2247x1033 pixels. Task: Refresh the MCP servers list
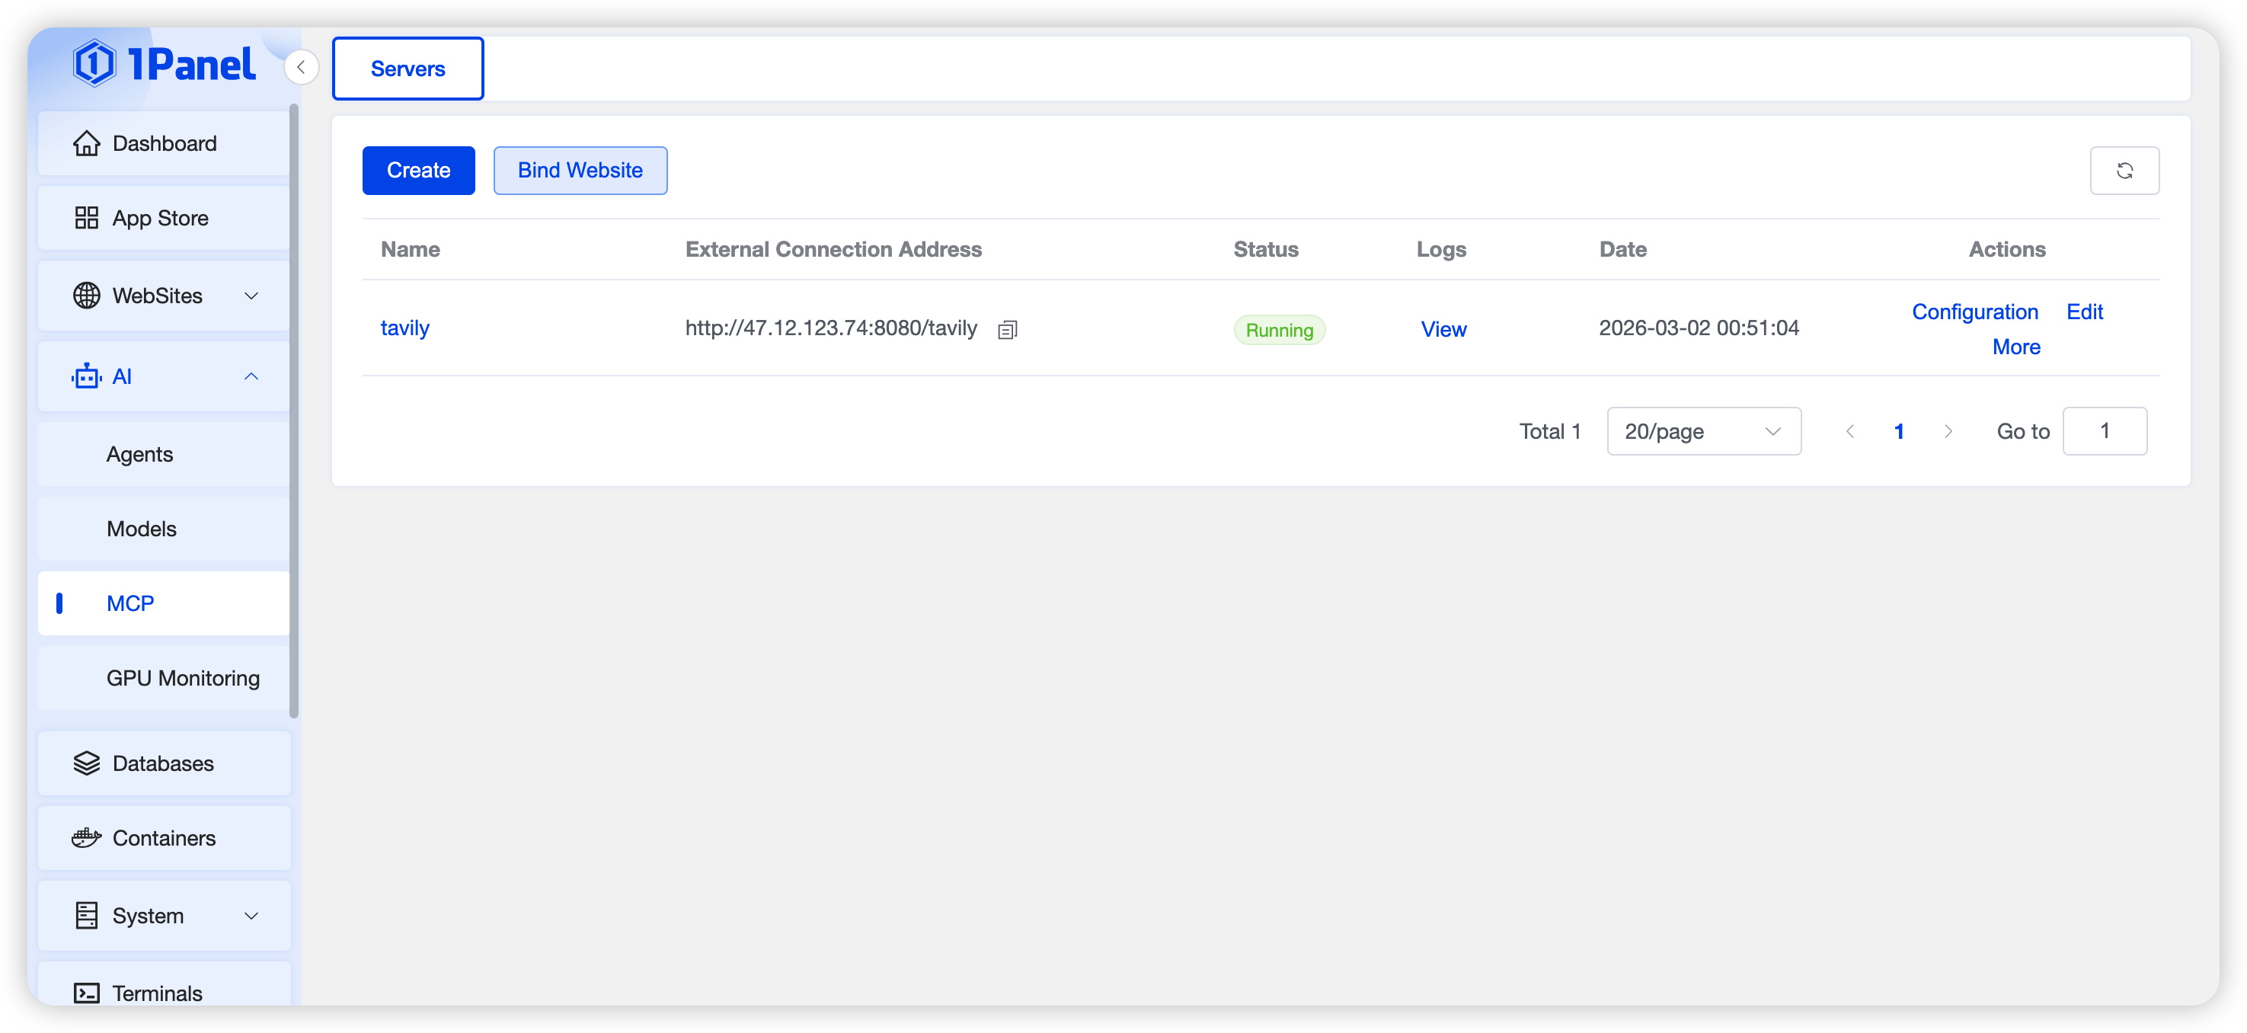point(2124,171)
